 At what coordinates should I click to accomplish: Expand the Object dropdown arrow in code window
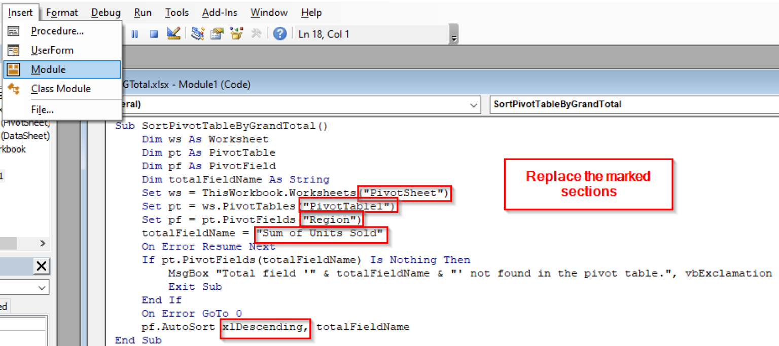point(474,105)
